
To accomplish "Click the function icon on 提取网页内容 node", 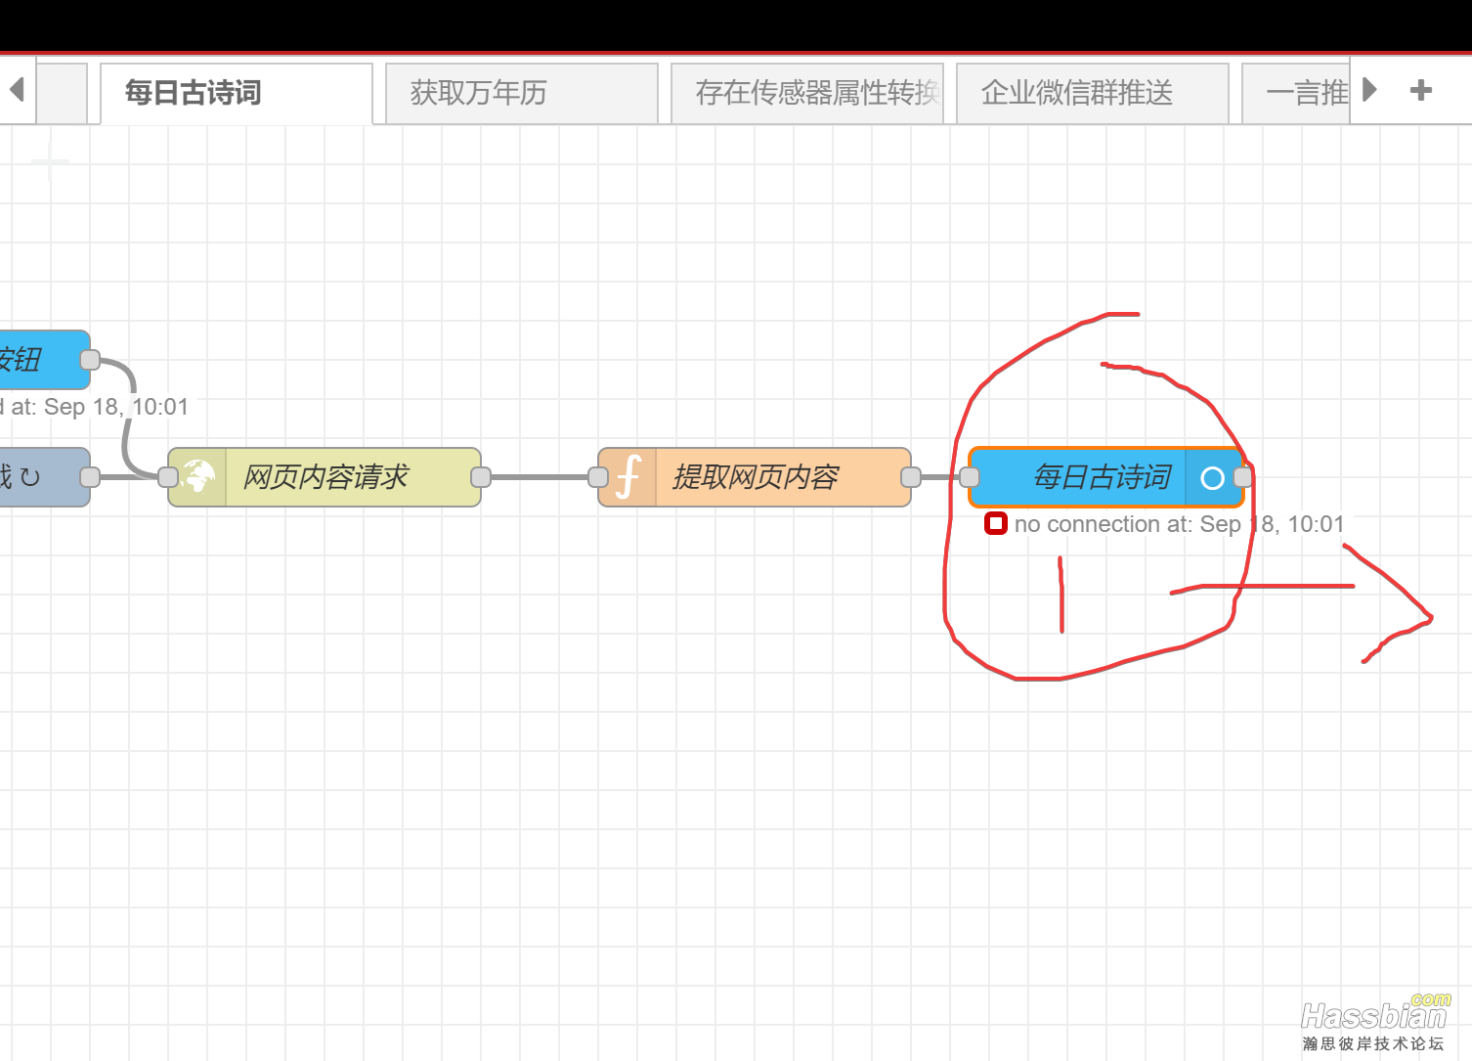I will (628, 477).
